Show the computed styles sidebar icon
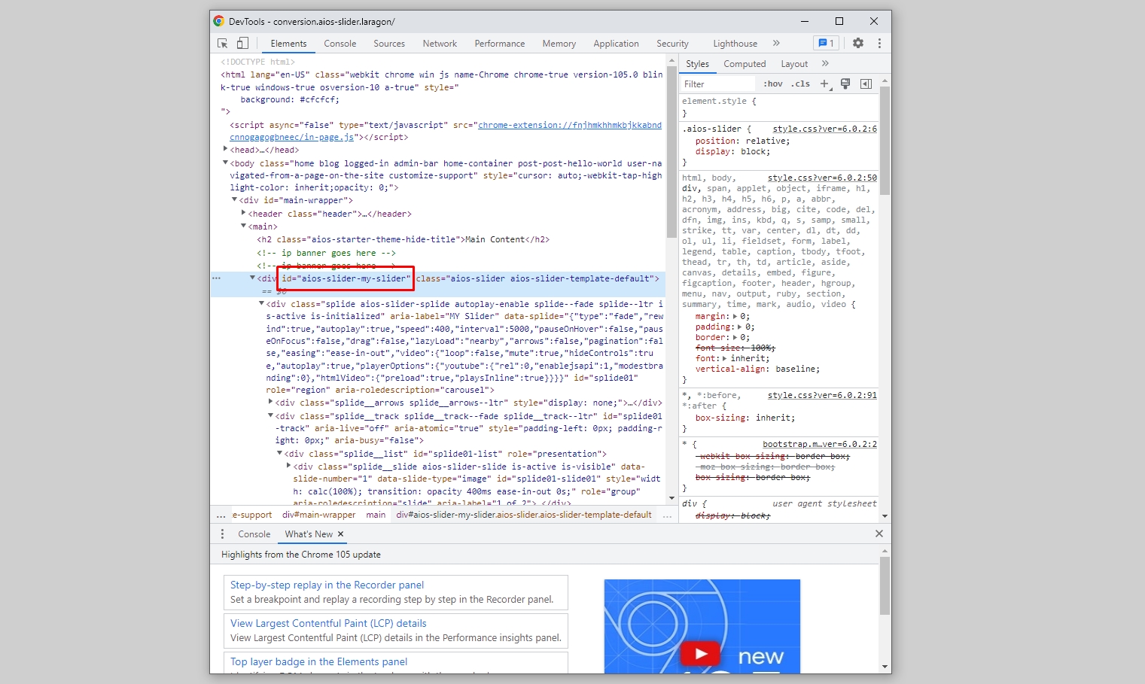 pos(866,84)
